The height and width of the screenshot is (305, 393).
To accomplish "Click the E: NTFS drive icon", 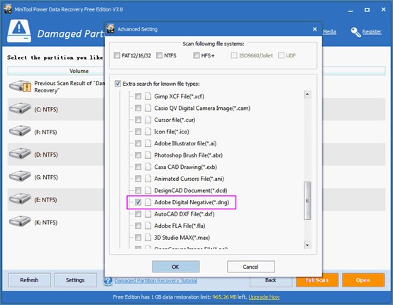I will coord(20,199).
